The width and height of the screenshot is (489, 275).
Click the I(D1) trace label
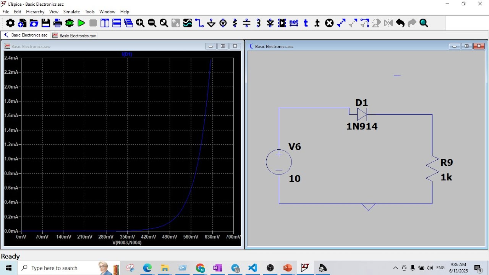(127, 54)
